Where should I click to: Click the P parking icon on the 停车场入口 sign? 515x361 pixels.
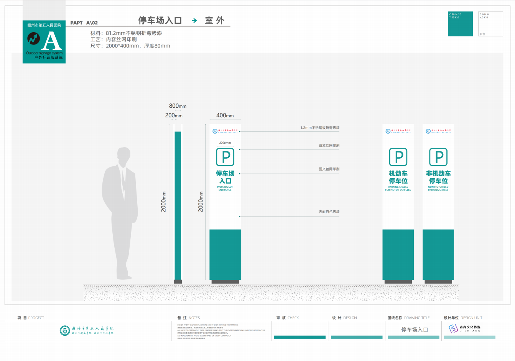pyautogui.click(x=225, y=157)
